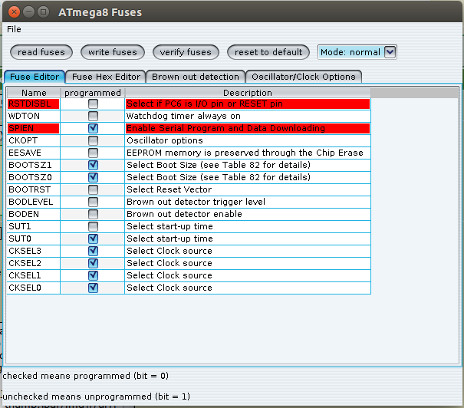The height and width of the screenshot is (408, 464).
Task: Open the Oscillator/Clock Options tab
Action: click(303, 77)
